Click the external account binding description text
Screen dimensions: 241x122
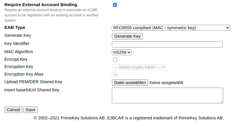pyautogui.click(x=51, y=15)
